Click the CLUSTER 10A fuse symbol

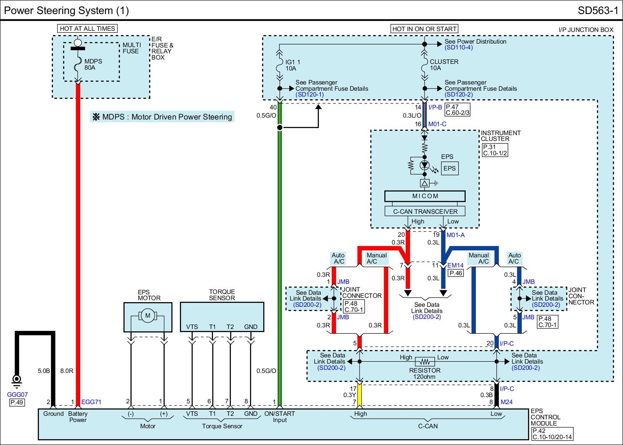(x=424, y=65)
